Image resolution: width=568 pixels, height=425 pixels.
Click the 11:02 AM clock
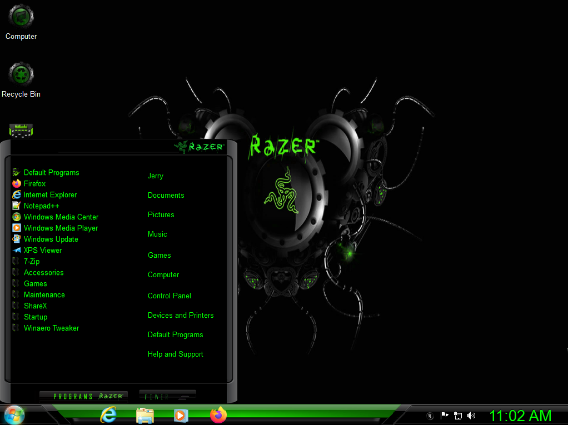click(x=520, y=416)
